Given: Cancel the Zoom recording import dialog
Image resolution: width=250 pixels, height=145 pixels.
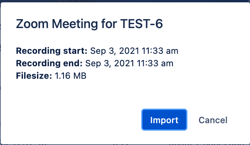Looking at the screenshot, I should coord(213,120).
